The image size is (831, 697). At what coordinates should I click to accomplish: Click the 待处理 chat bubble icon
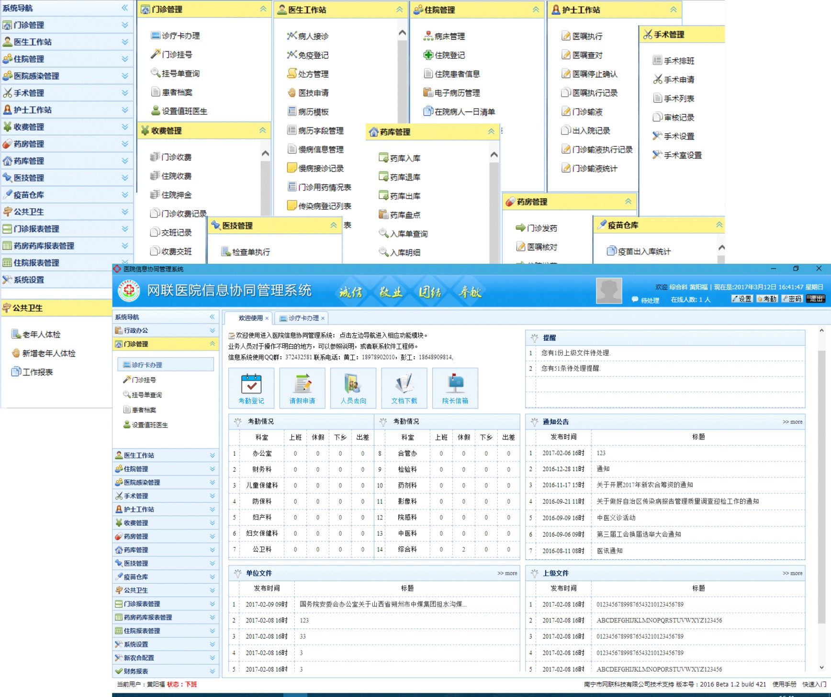[635, 300]
